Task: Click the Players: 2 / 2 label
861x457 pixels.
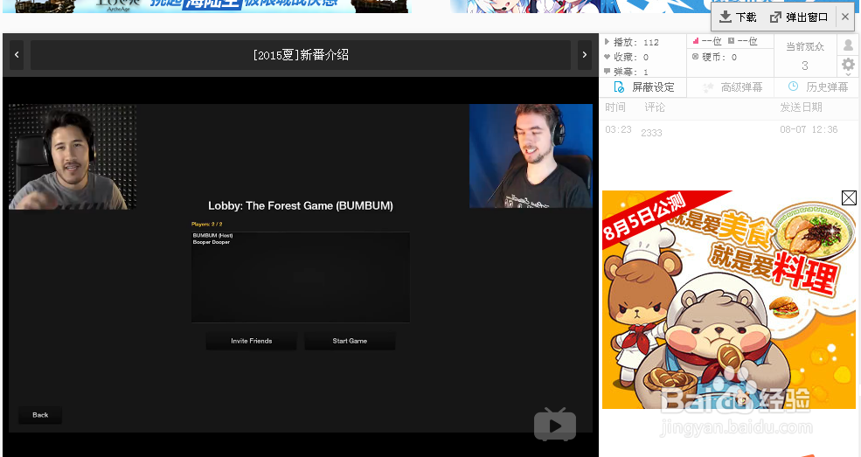Action: 206,224
